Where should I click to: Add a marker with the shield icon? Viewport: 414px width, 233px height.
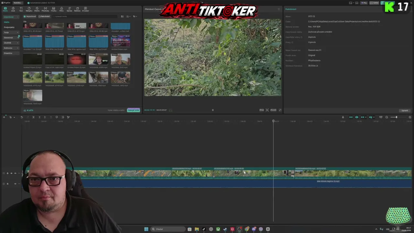[x=57, y=117]
